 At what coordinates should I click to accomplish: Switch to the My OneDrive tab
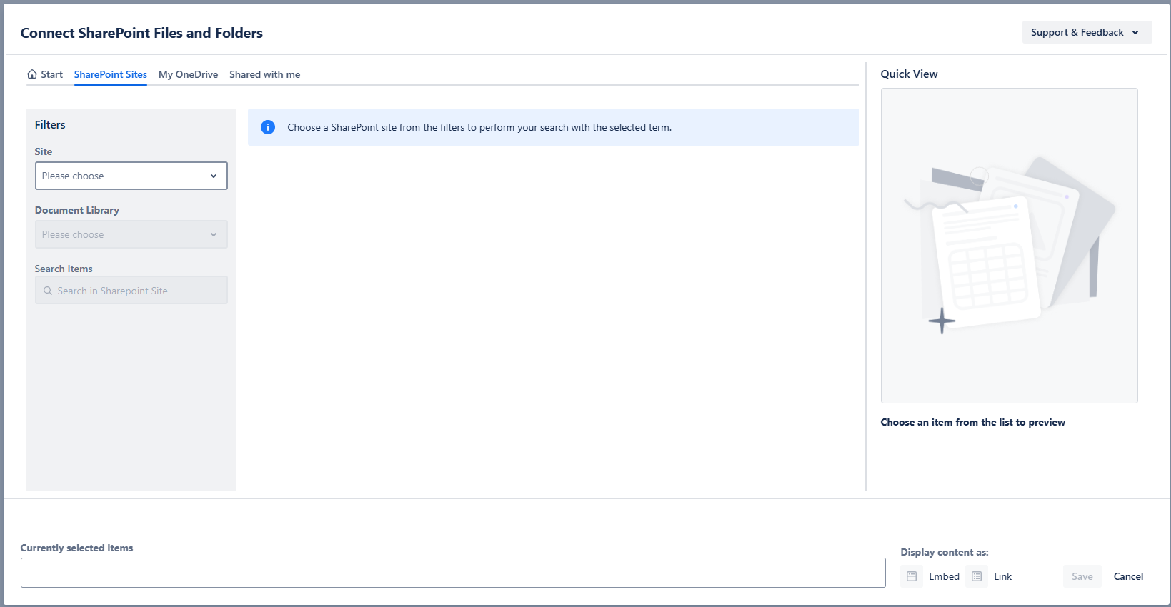[188, 74]
